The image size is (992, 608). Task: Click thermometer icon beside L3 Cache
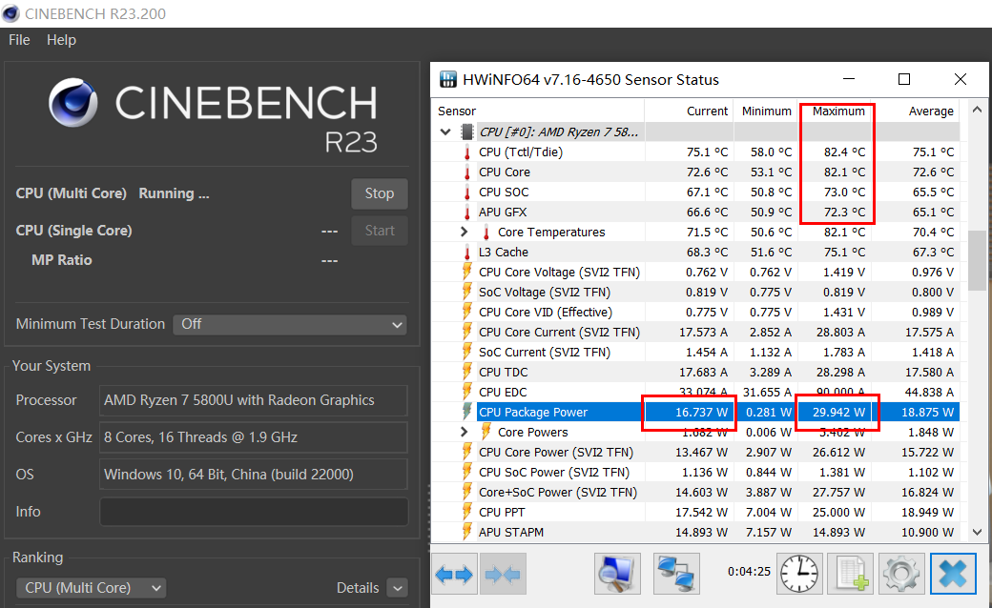466,252
